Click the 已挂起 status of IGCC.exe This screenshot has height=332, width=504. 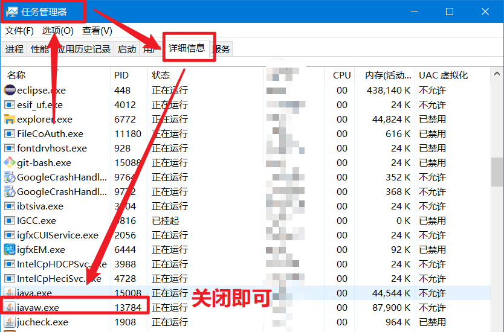[165, 220]
